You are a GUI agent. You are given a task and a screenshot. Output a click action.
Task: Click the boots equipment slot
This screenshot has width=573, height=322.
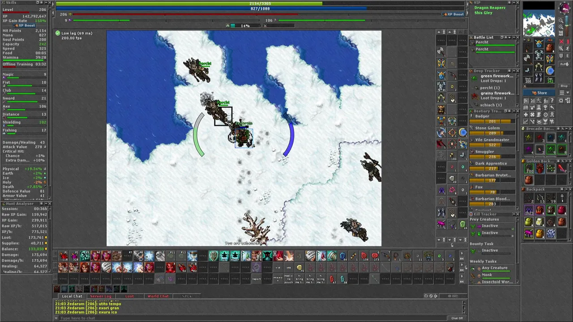[539, 77]
